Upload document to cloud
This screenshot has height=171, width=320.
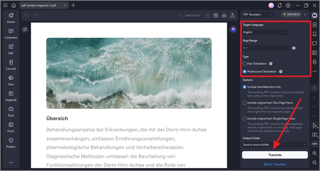pyautogui.click(x=224, y=15)
